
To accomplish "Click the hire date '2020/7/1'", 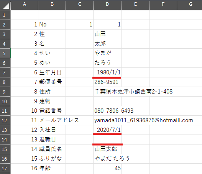I will pos(108,130).
